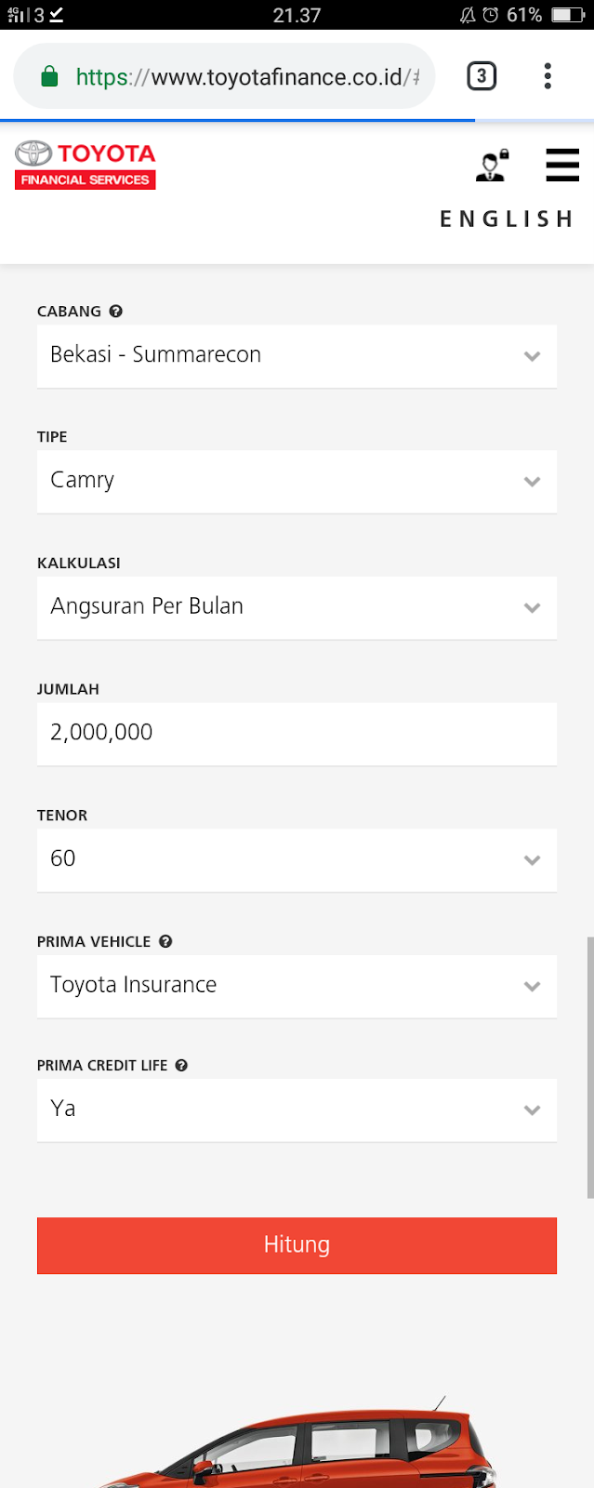Screen dimensions: 594x1488
Task: Expand the Cabang dropdown Bekasi - Summarecon
Action: [297, 356]
